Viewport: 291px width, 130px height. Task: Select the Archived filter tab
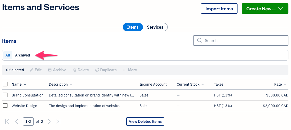[22, 55]
